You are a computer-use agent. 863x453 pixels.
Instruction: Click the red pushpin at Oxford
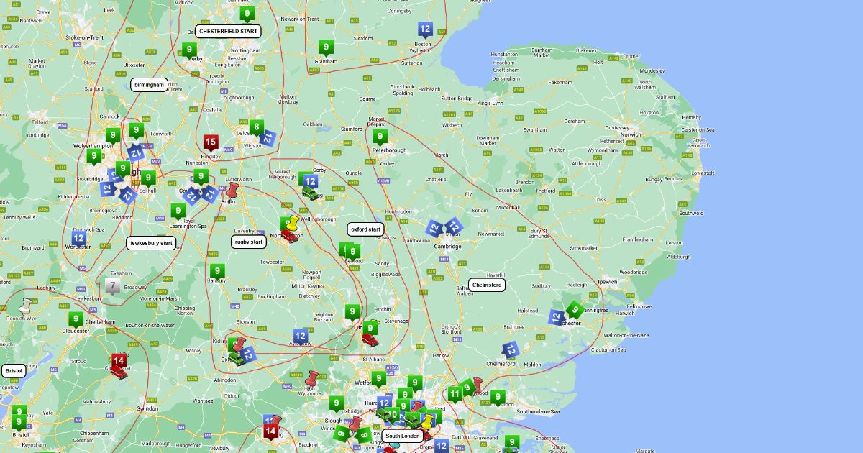[x=239, y=344]
